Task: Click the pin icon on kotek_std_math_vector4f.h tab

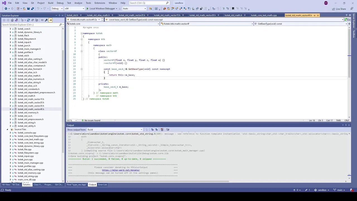Action: (x=314, y=15)
